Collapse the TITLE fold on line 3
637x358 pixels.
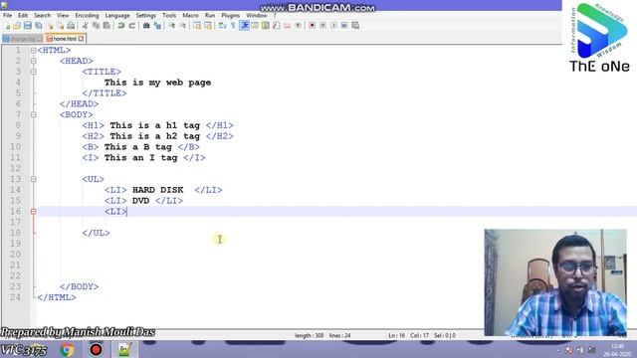[33, 72]
